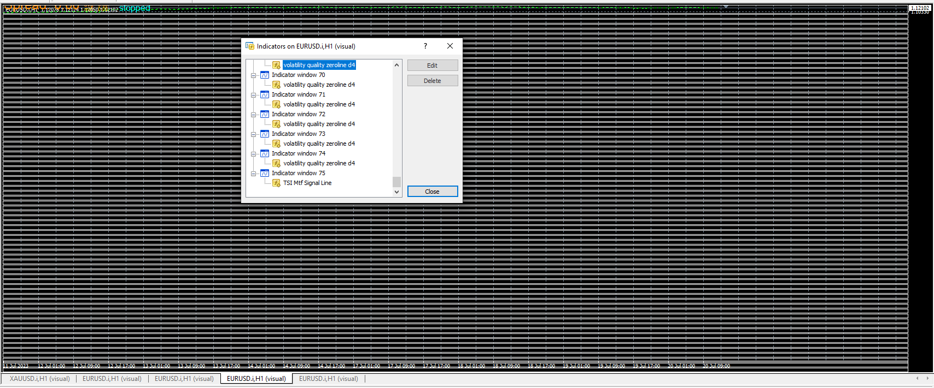
Task: Select Indicator window 72 in the tree
Action: tap(299, 115)
